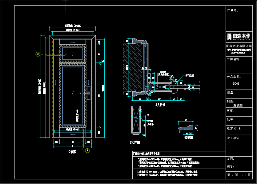Click the B大样图 title label

(135, 142)
